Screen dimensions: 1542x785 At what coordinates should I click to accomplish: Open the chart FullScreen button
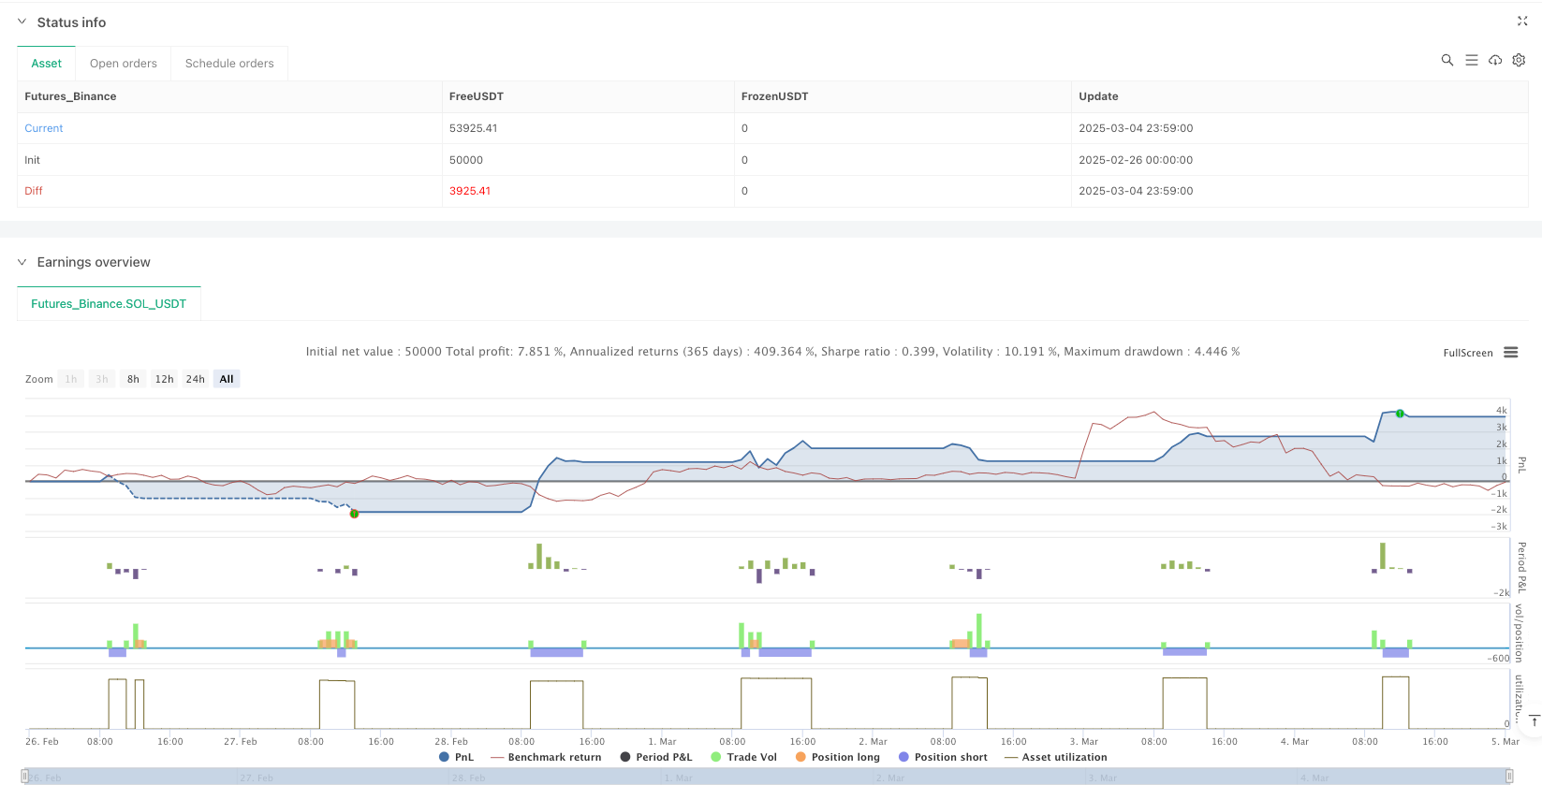point(1467,353)
